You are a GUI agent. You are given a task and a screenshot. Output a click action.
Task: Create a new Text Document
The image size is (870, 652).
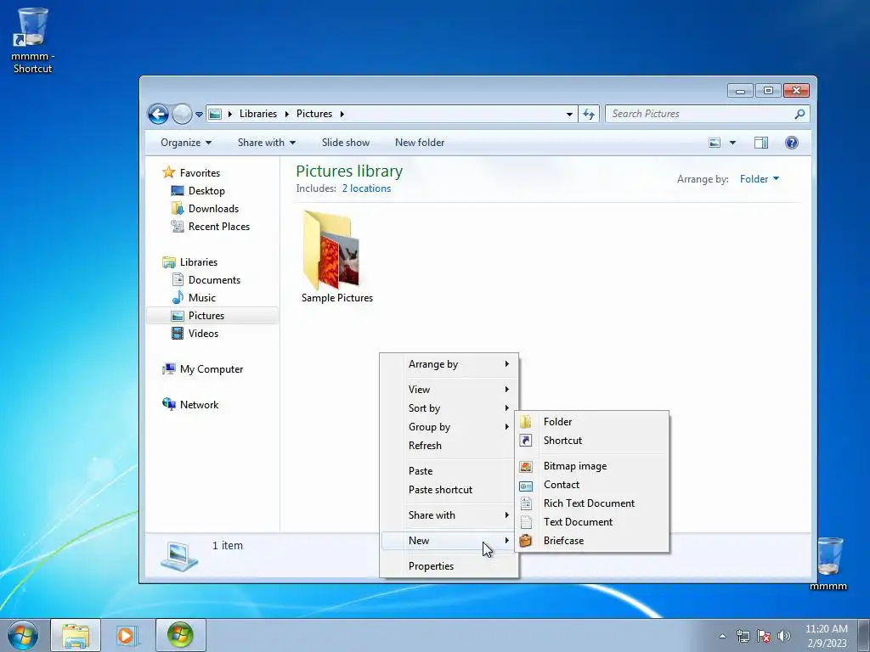(x=592, y=522)
